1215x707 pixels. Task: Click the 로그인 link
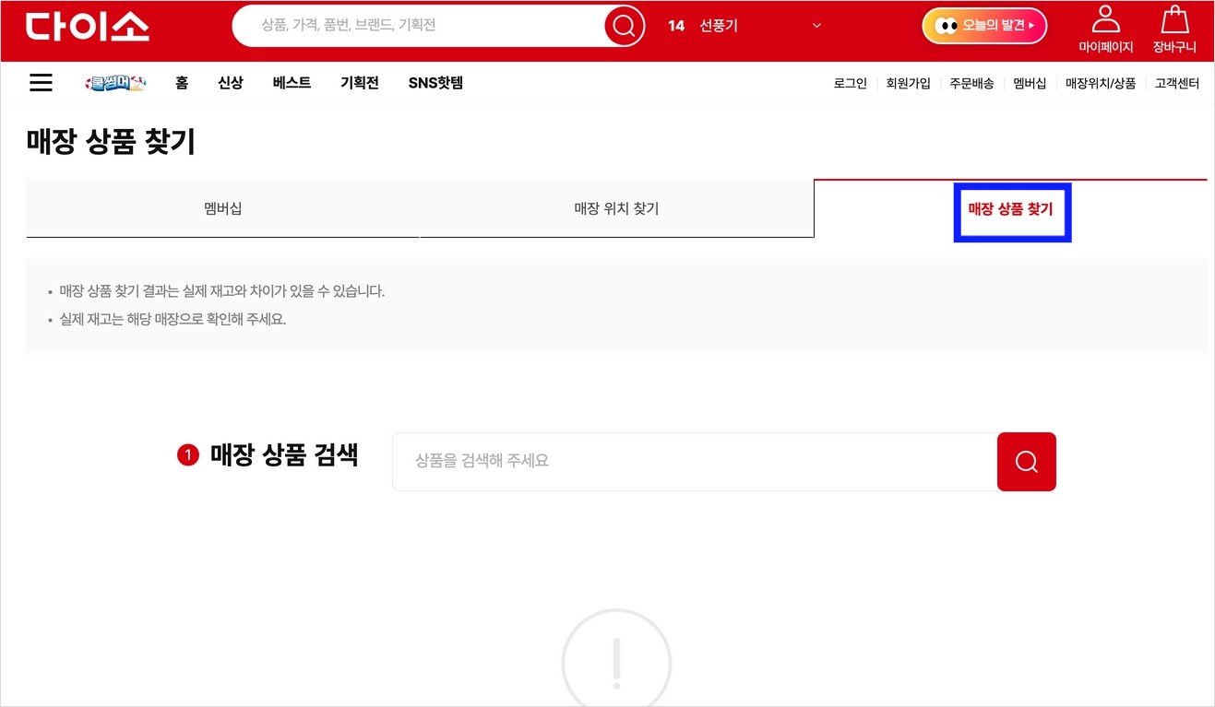pos(848,82)
